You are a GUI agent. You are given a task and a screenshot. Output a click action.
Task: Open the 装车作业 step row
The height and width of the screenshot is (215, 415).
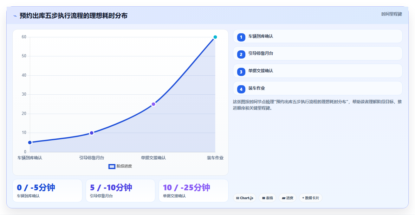click(x=318, y=88)
